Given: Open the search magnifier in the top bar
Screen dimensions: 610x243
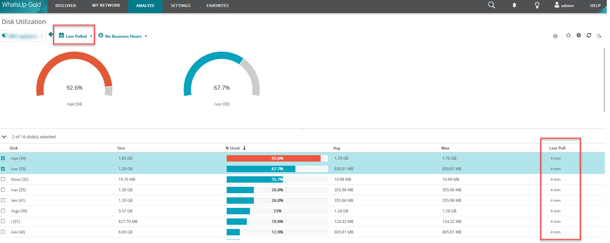Looking at the screenshot, I should [x=491, y=5].
